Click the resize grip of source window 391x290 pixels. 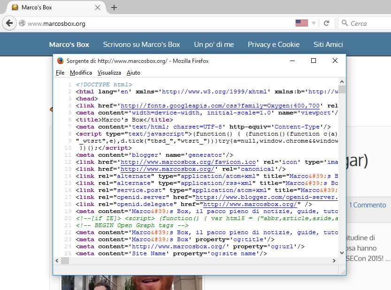[x=343, y=272]
